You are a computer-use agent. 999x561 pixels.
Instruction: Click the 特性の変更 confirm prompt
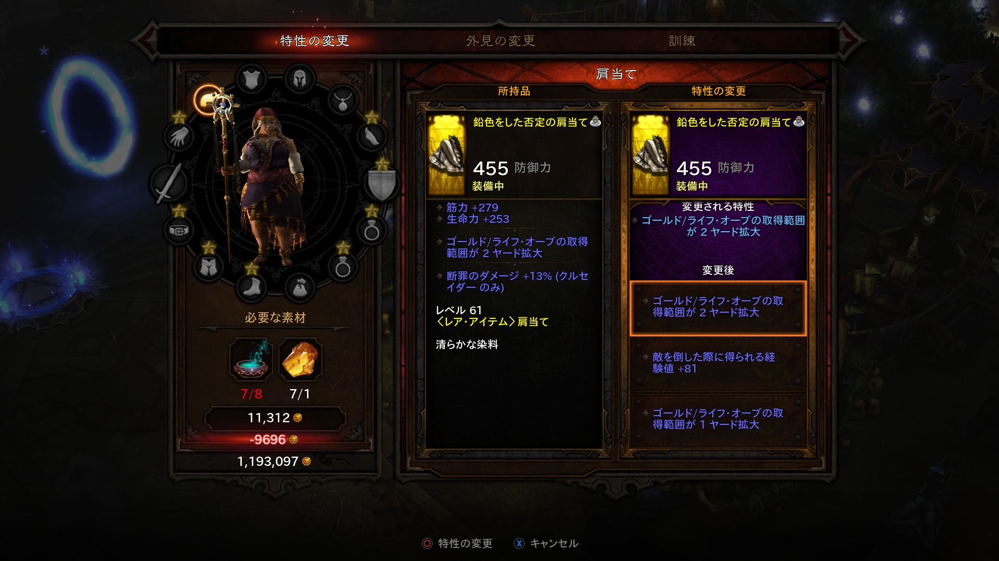[457, 543]
